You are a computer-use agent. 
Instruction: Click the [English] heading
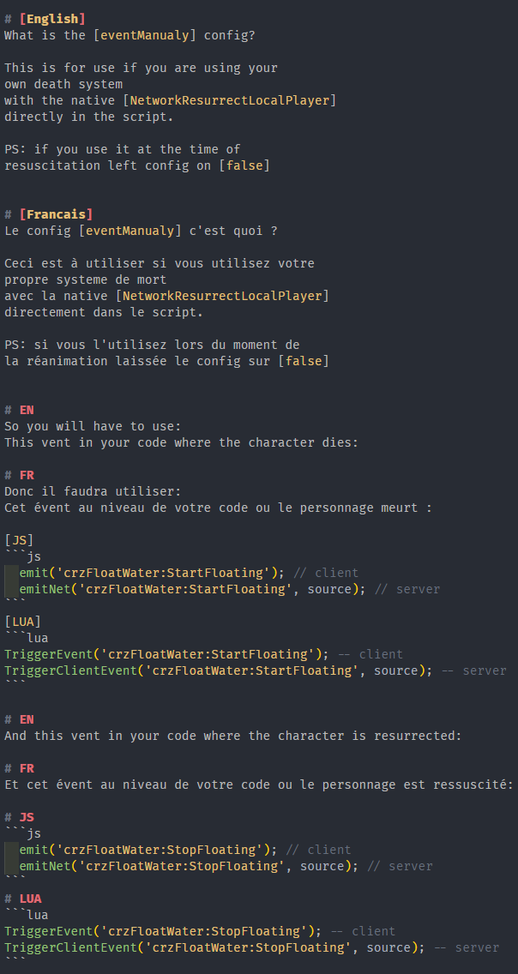pos(52,19)
